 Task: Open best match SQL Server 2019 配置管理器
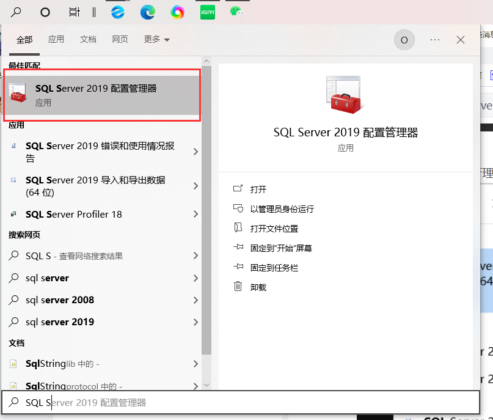coord(102,95)
